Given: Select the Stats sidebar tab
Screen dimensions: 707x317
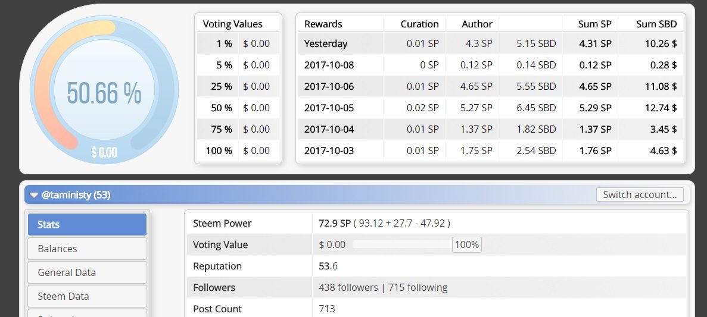Looking at the screenshot, I should 88,224.
